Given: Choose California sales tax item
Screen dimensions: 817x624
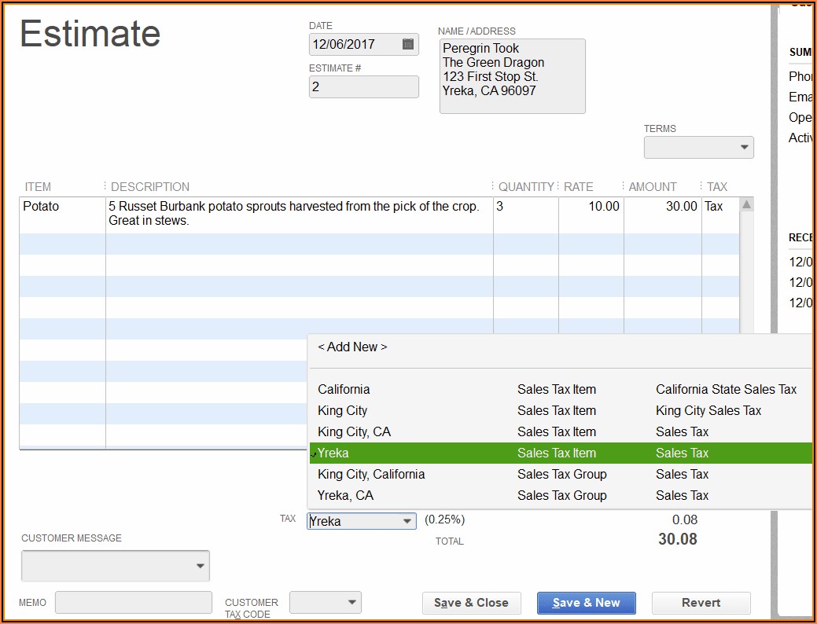Looking at the screenshot, I should pos(344,389).
